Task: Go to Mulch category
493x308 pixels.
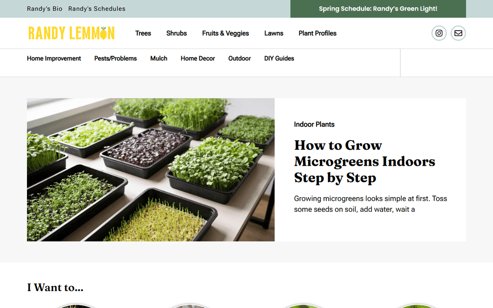Action: (x=159, y=58)
